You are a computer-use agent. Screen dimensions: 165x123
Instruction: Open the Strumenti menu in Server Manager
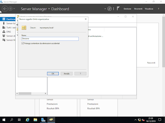pos(138,9)
